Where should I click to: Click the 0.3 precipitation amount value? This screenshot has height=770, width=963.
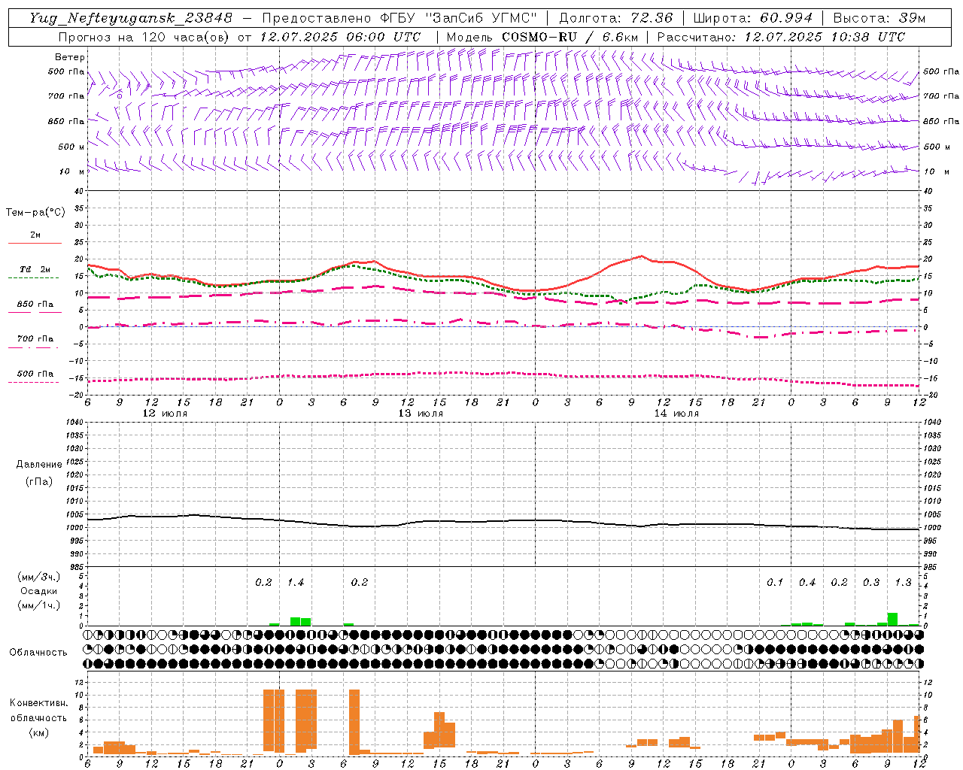tap(871, 583)
